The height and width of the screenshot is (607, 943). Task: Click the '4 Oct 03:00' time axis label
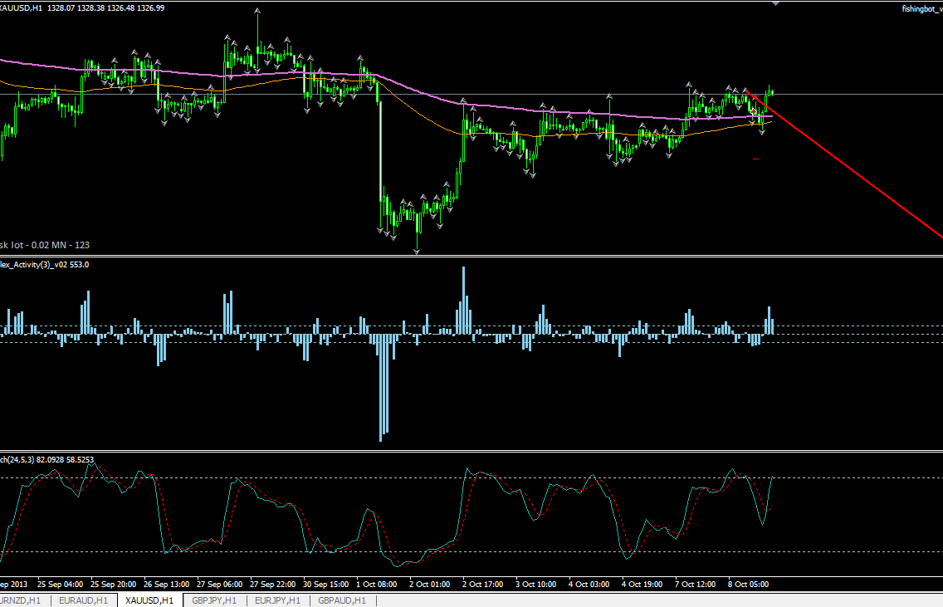coord(589,584)
